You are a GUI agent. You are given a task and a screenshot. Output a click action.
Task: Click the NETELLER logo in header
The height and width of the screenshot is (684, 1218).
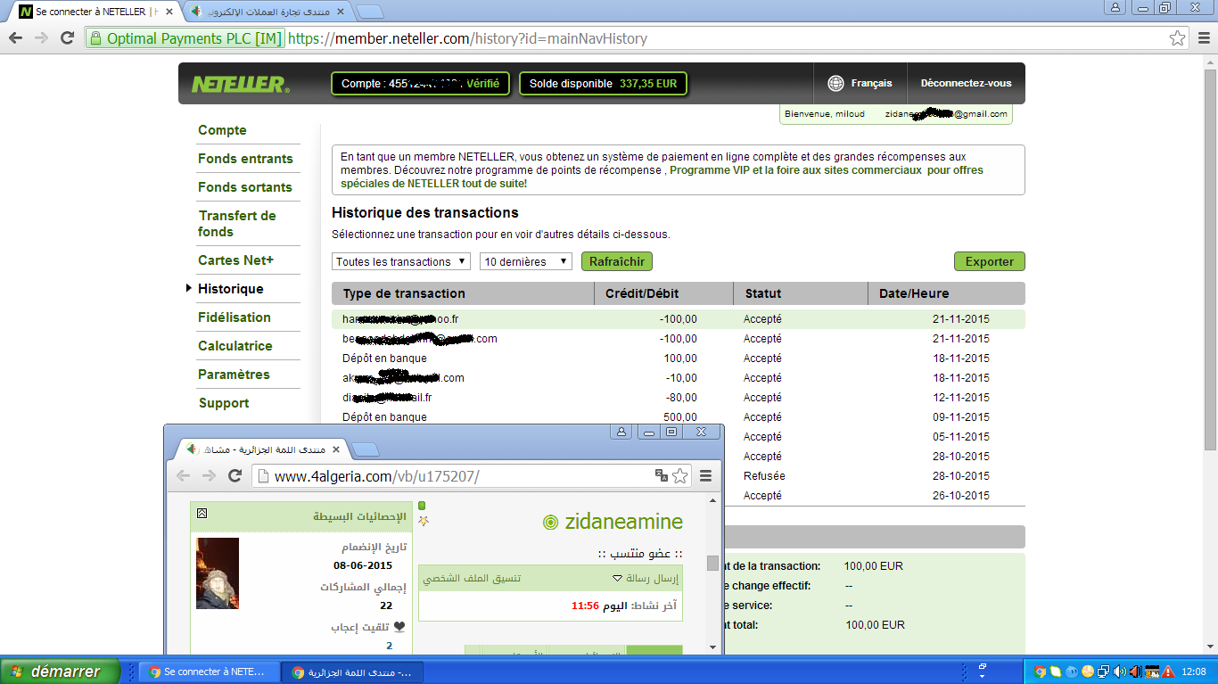[x=240, y=84]
